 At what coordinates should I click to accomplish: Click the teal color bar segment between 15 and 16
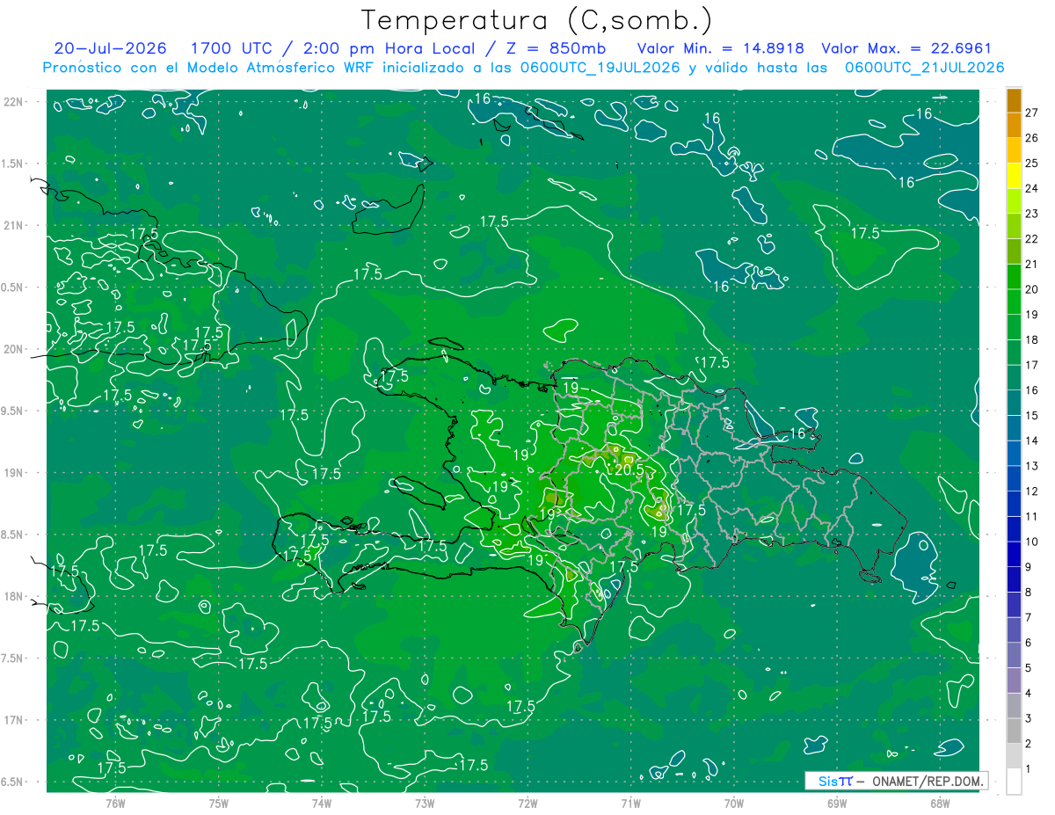[x=1014, y=404]
